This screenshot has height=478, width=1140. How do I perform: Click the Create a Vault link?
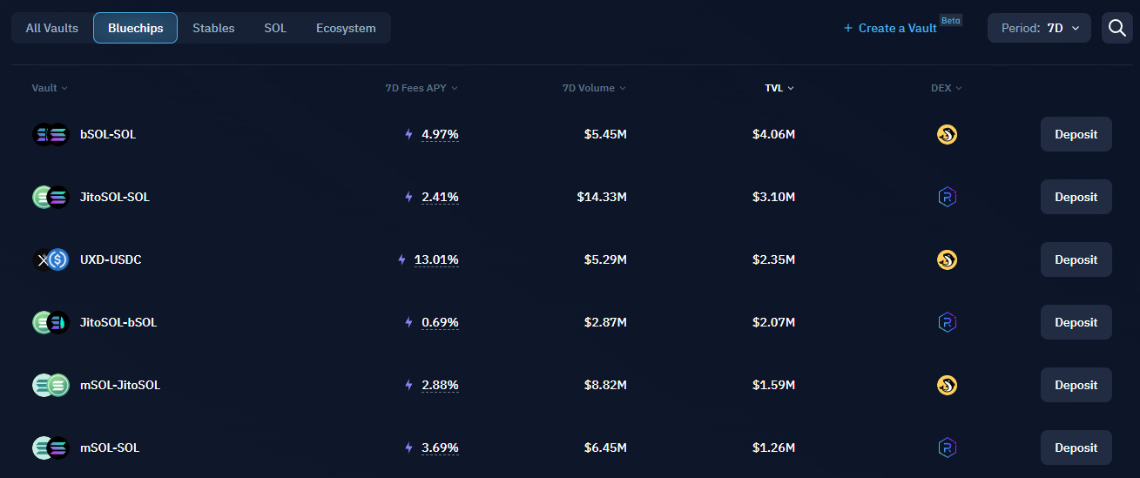tap(890, 28)
